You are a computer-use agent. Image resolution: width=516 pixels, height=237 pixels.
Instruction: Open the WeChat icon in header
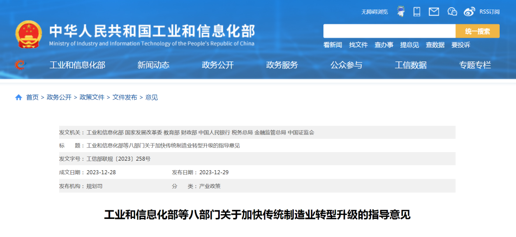click(452, 12)
